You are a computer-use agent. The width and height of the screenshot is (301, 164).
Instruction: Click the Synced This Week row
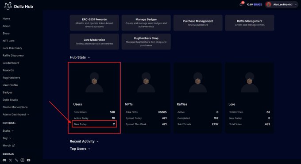click(146, 124)
